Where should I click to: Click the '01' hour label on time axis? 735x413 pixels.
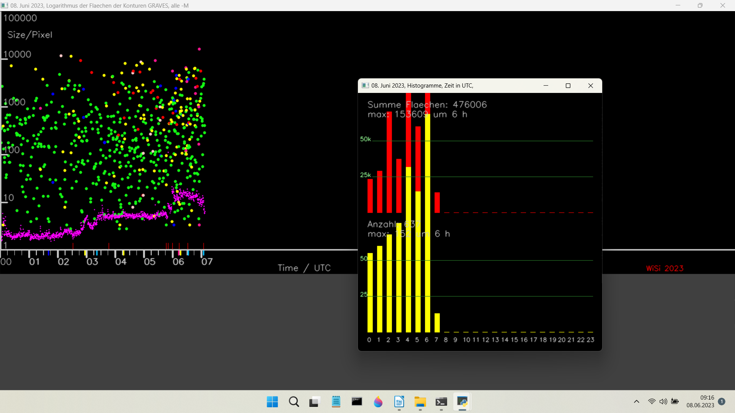(x=34, y=262)
